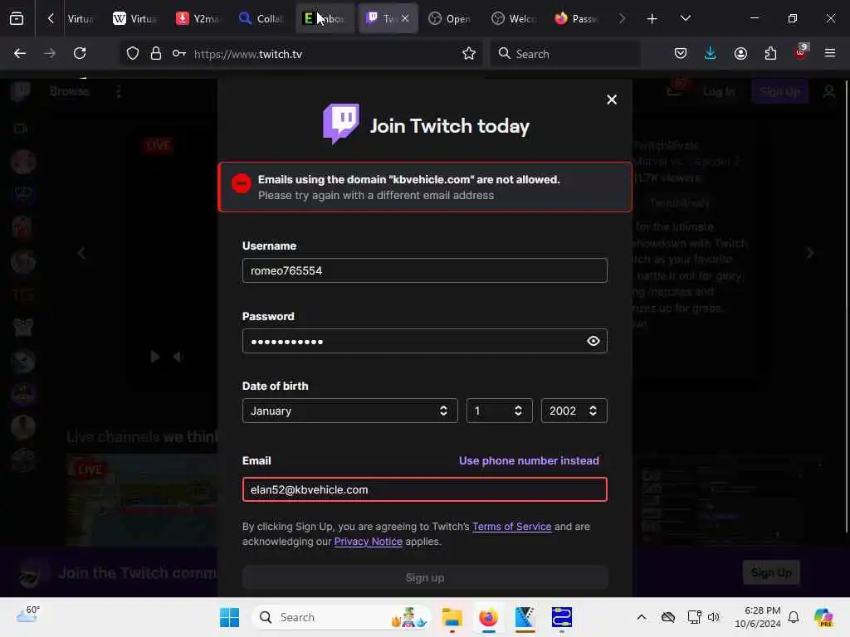This screenshot has height=637, width=850.
Task: Click the Twitch user profile icon
Action: point(829,91)
